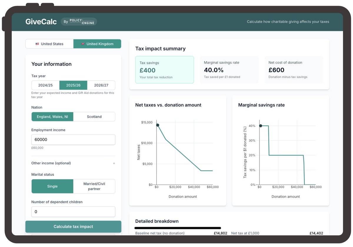The image size is (353, 247).
Task: Click the plus icon beside Other income
Action: pos(114,163)
